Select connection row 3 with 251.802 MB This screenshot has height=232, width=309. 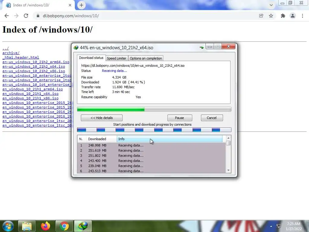point(151,156)
